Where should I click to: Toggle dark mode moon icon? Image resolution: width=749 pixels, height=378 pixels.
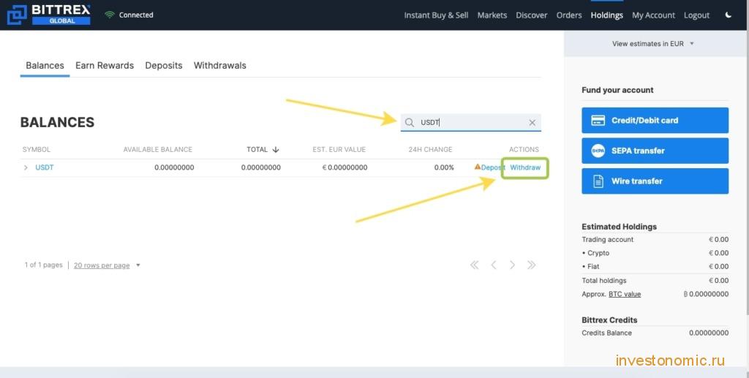click(728, 15)
